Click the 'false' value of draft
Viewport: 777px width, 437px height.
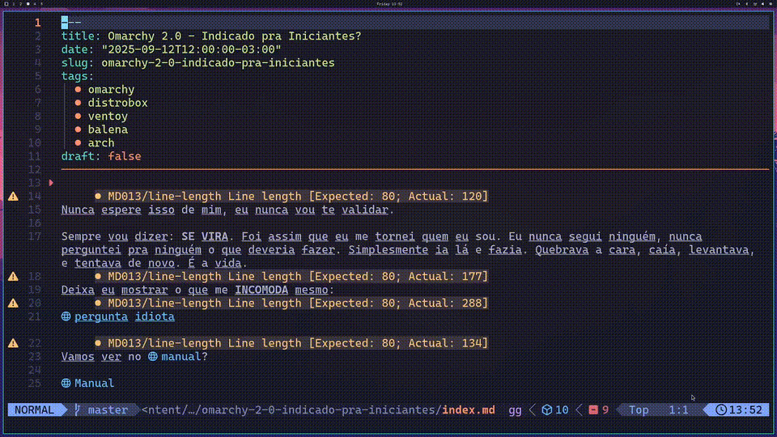[x=125, y=156]
